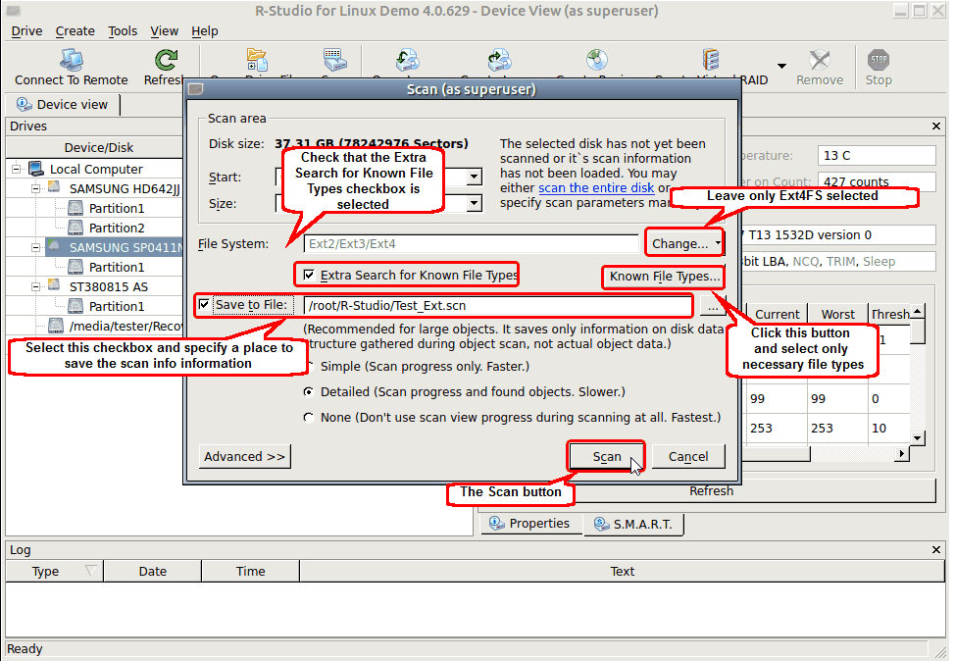Image resolution: width=955 pixels, height=661 pixels.
Task: Close the Drives panel with its X
Action: point(936,127)
